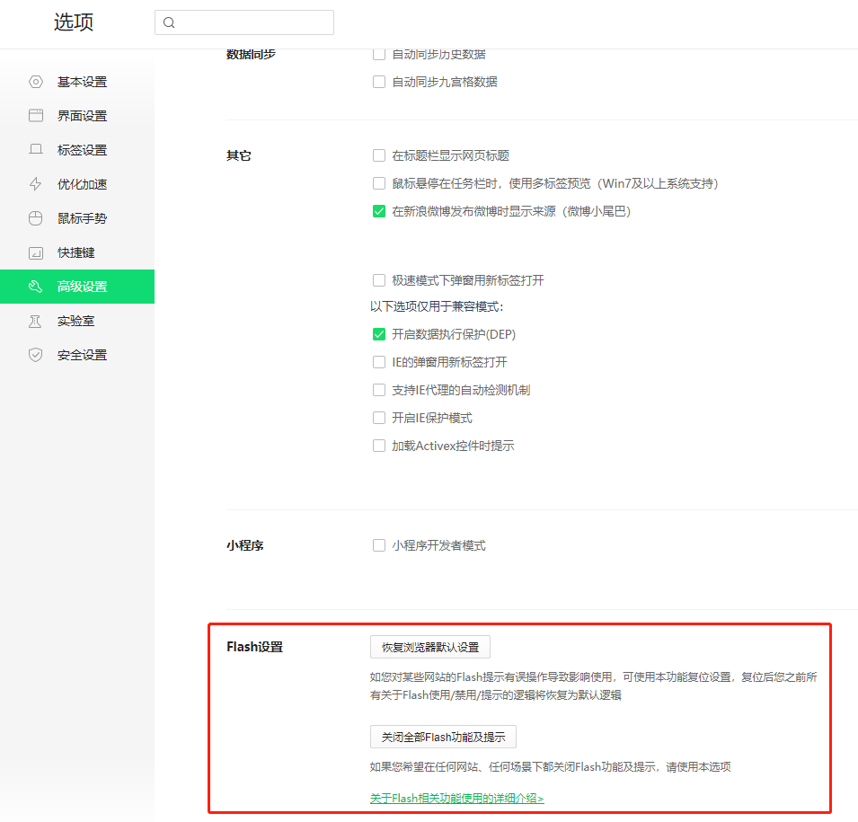Click the search input field at top

[243, 22]
